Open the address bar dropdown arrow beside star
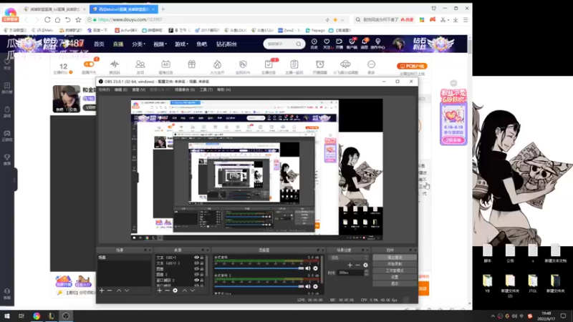 (x=342, y=20)
